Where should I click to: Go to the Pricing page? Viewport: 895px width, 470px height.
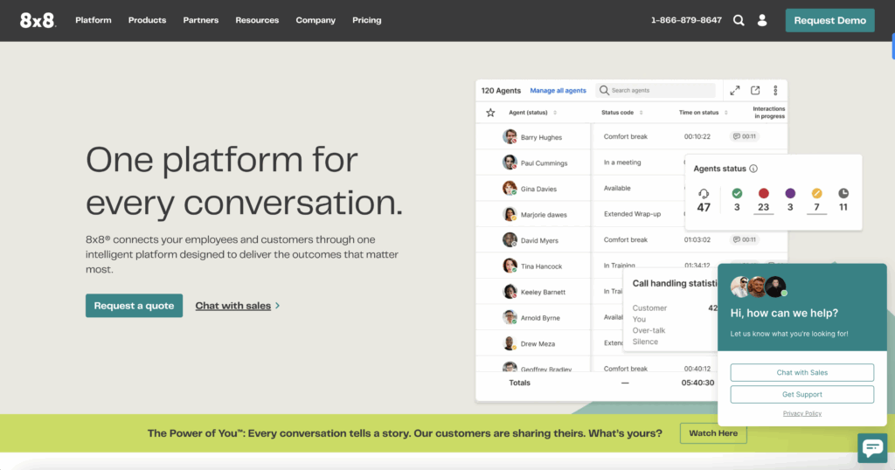(x=366, y=20)
